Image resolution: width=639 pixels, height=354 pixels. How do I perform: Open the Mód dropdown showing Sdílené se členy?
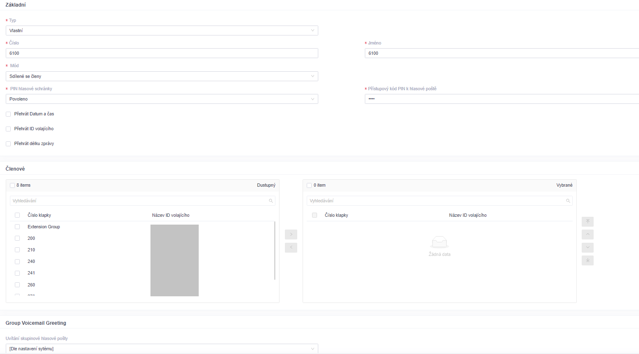point(162,76)
